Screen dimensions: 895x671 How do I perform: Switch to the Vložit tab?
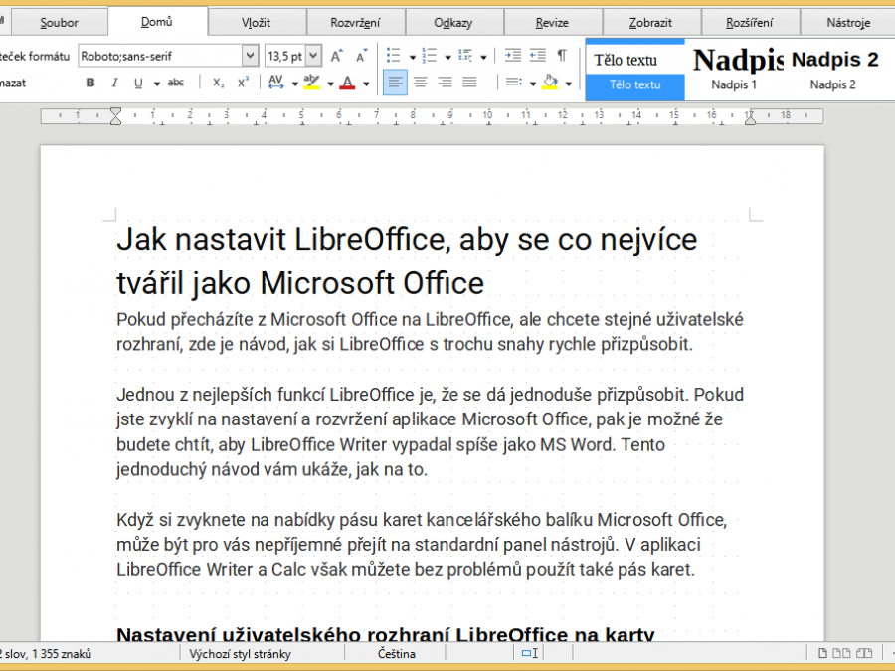pyautogui.click(x=257, y=23)
